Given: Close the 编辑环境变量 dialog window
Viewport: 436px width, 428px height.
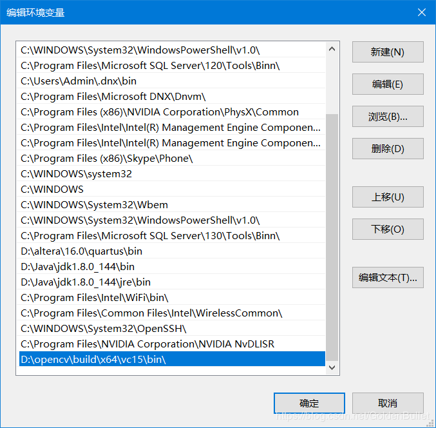Looking at the screenshot, I should point(422,12).
